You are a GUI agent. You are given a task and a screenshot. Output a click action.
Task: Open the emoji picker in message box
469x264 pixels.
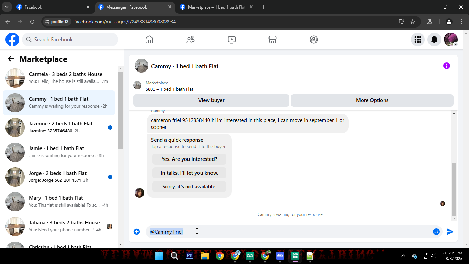(x=436, y=232)
